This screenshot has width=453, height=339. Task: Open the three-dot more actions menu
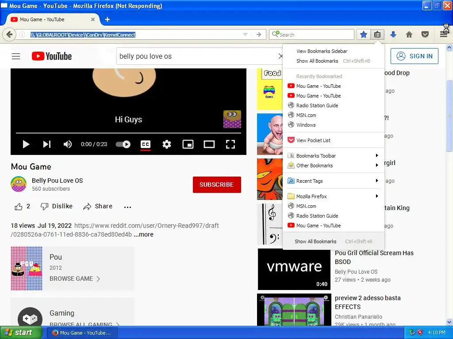[128, 207]
